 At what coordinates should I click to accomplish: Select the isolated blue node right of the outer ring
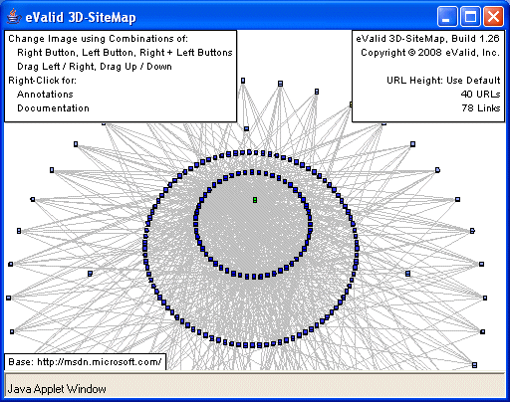pos(407,274)
